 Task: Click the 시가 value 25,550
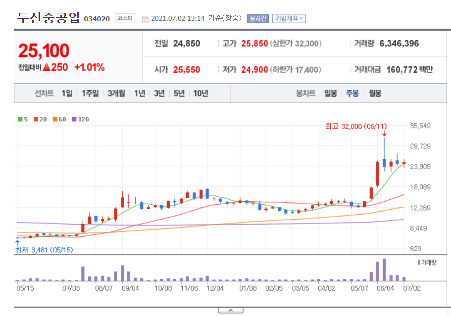coord(186,70)
